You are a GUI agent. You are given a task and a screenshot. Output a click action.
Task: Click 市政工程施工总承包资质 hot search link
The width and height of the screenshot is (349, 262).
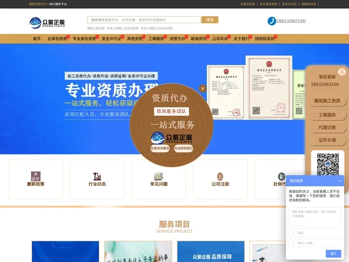[x=157, y=28]
